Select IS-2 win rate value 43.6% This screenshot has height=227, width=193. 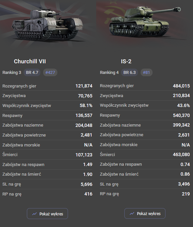[183, 105]
